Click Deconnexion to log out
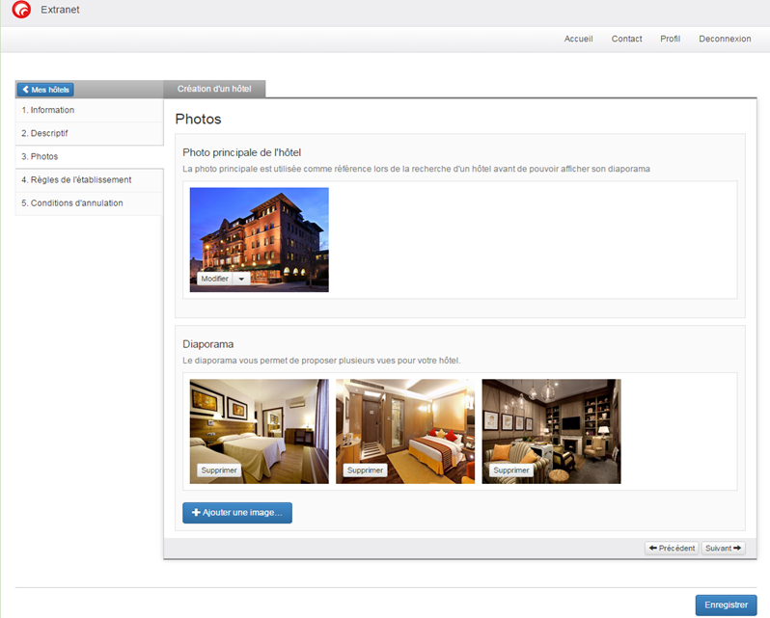 [725, 39]
